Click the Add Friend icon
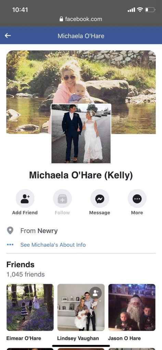This screenshot has width=162, height=350. (25, 198)
